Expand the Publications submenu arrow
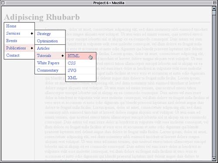The height and width of the screenshot is (163, 218). pyautogui.click(x=32, y=48)
